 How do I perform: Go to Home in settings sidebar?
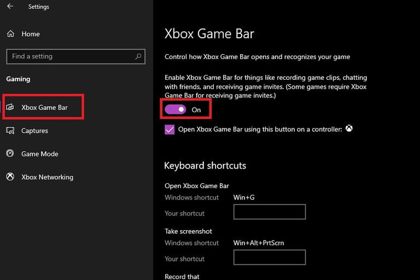pyautogui.click(x=31, y=34)
